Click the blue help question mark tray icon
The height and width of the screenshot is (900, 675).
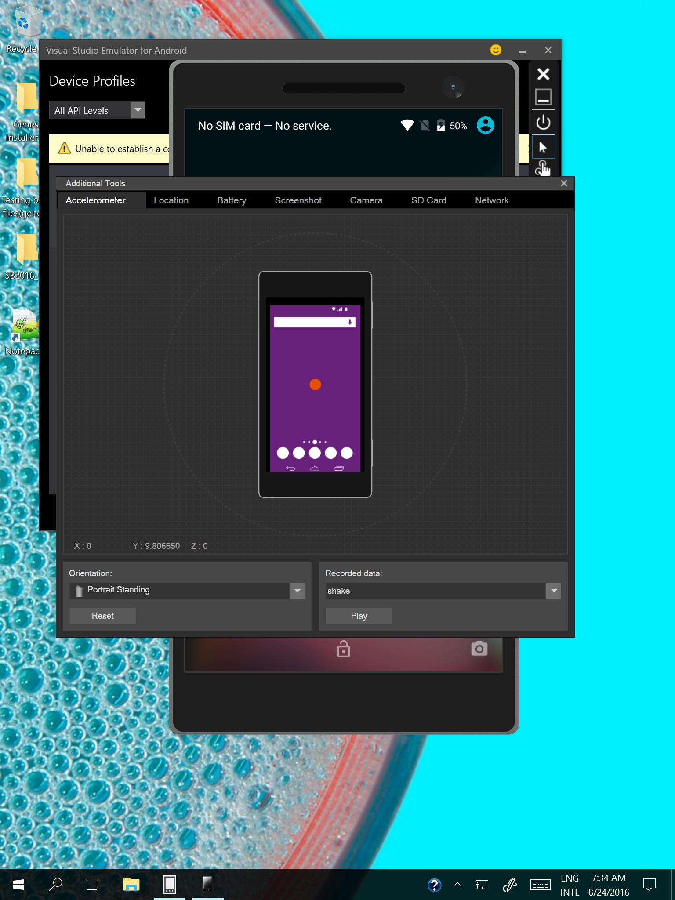[x=434, y=885]
